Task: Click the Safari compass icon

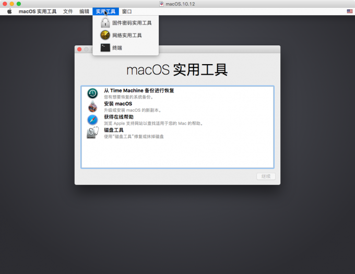Action: [x=92, y=120]
